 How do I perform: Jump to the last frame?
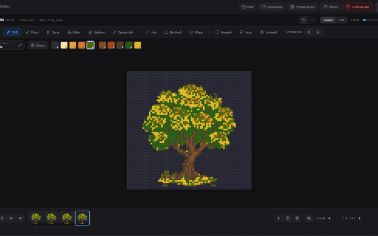[21, 218]
